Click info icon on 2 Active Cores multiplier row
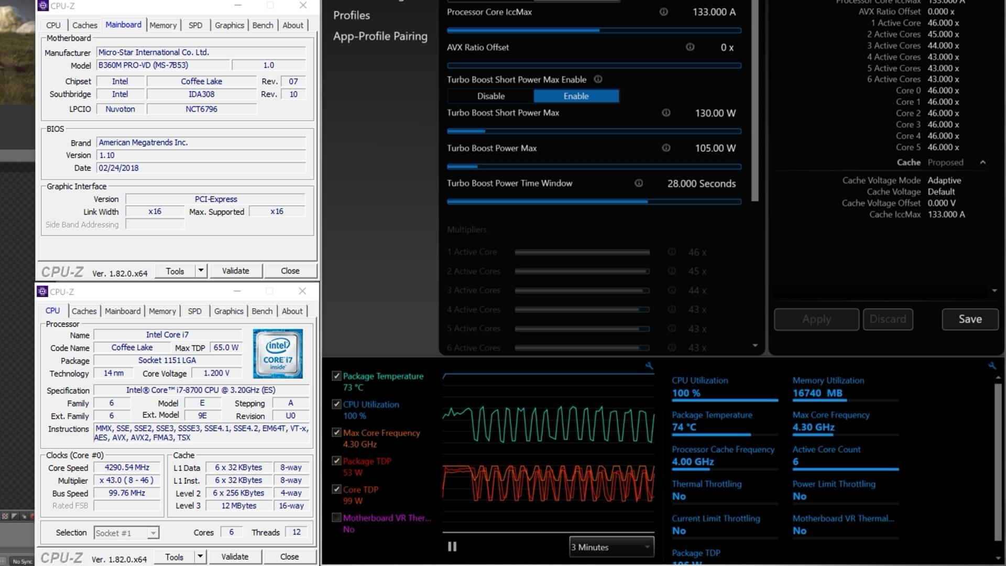 [x=672, y=271]
